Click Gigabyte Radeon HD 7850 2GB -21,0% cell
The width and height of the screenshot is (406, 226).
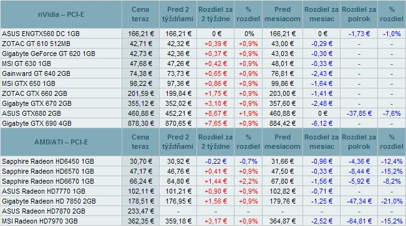392,201
